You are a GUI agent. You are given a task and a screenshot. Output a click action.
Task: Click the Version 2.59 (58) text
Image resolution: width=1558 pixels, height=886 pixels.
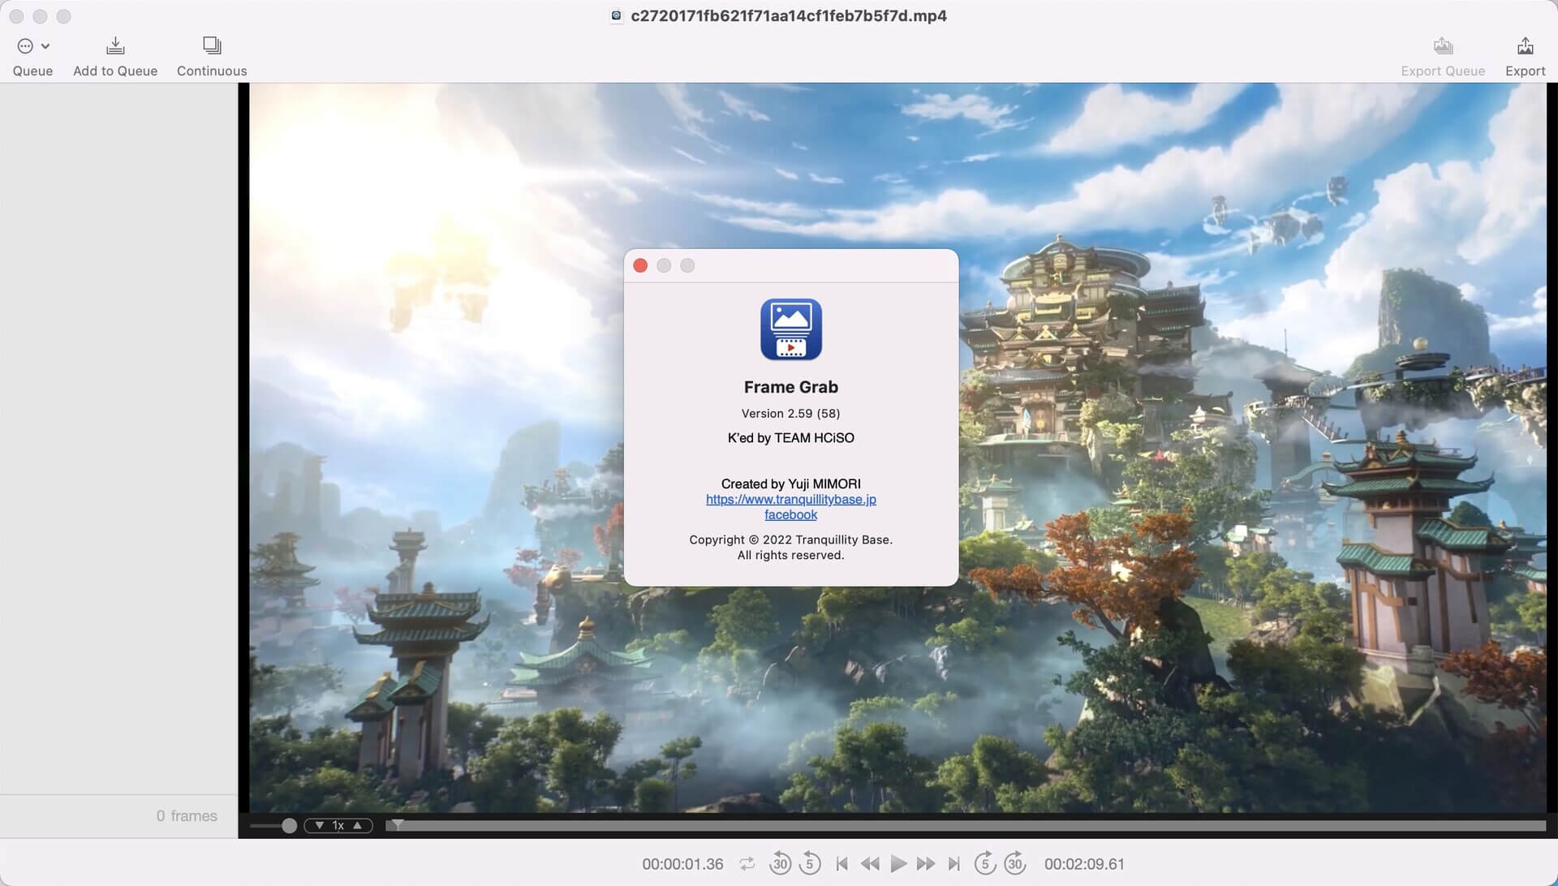click(790, 414)
